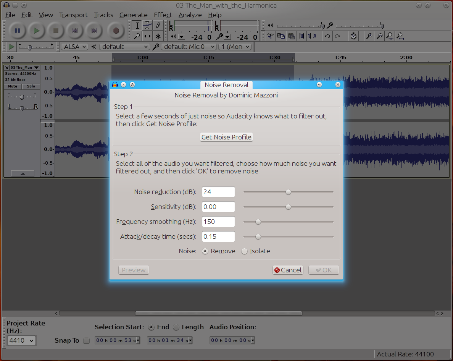Viewport: 453px width, 361px height.
Task: Select the Envelope tool
Action: 147,26
